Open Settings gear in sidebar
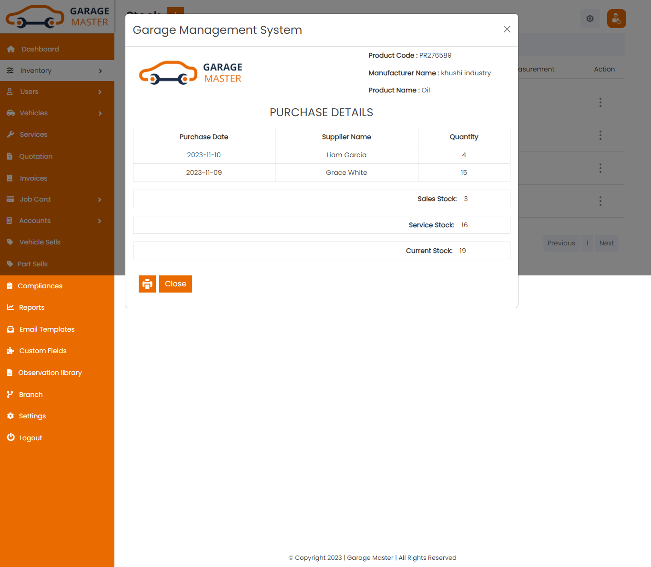The height and width of the screenshot is (567, 651). (10, 416)
